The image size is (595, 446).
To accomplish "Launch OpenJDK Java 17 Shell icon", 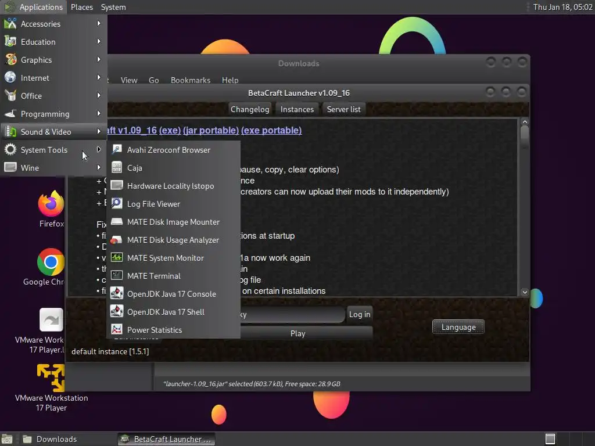I will [x=116, y=312].
